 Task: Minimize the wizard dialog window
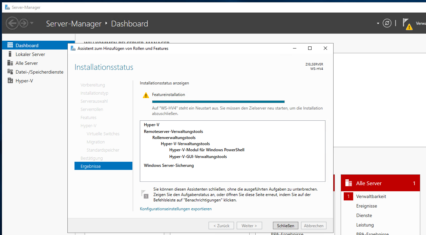294,48
